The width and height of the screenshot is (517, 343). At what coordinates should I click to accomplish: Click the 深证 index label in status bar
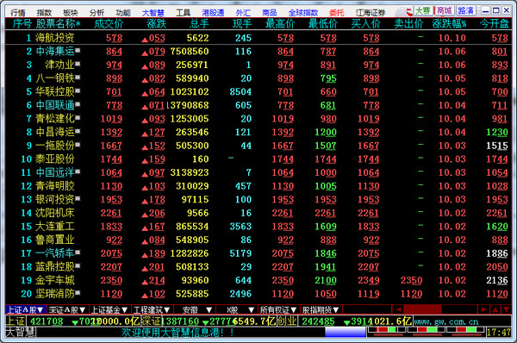[x=151, y=321]
